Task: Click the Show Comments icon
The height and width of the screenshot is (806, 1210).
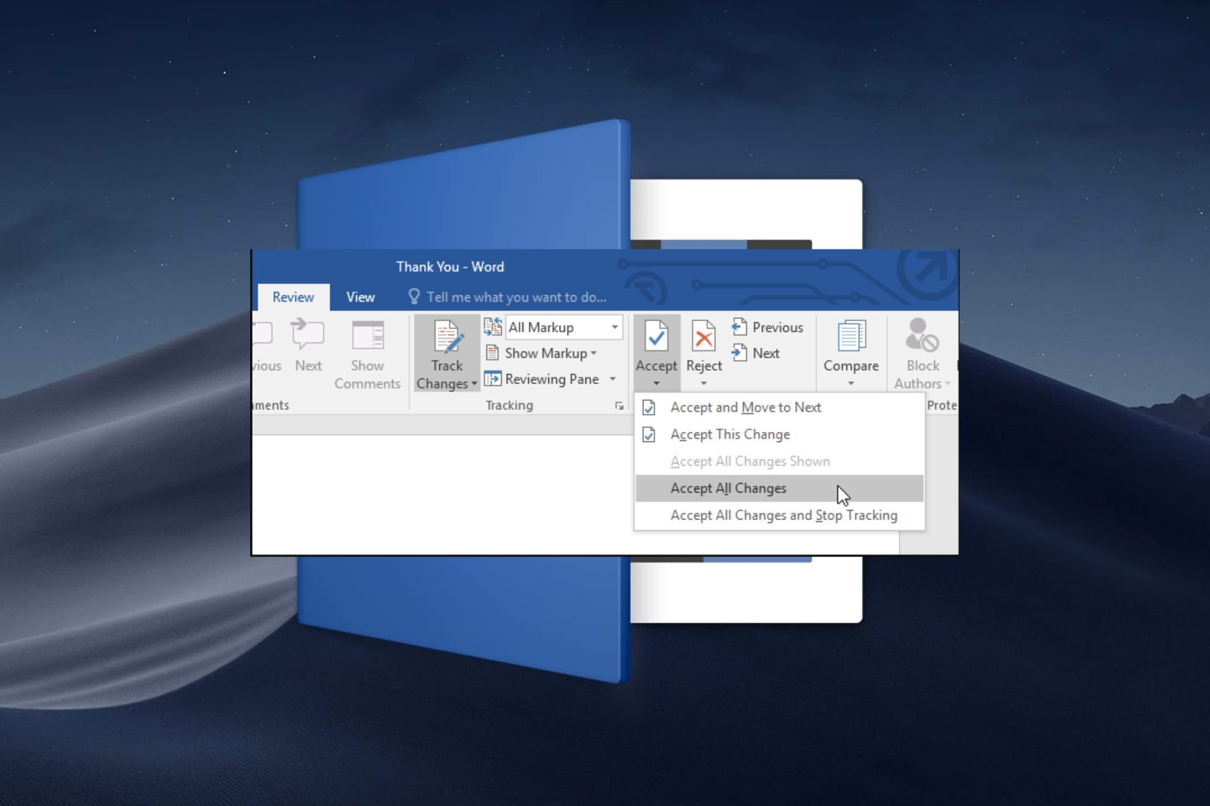Action: pos(367,335)
